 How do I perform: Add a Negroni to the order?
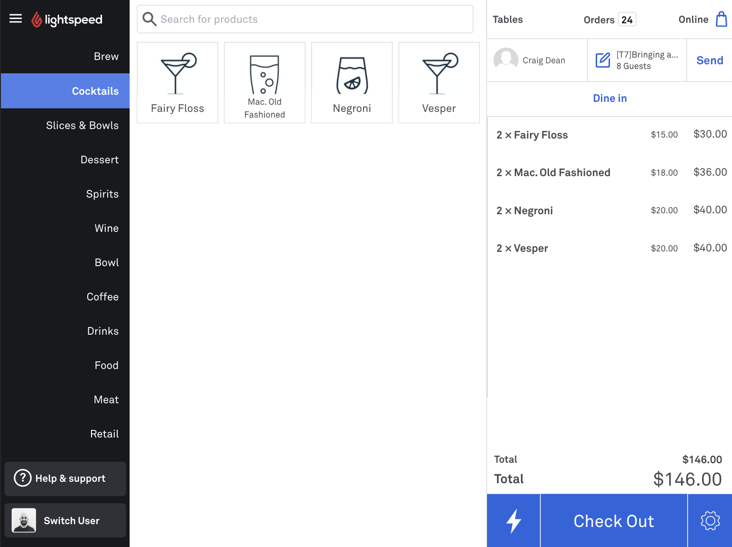352,82
